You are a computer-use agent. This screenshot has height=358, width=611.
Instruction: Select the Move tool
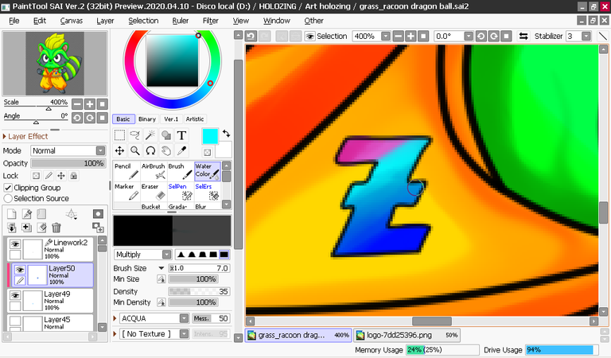pyautogui.click(x=119, y=150)
